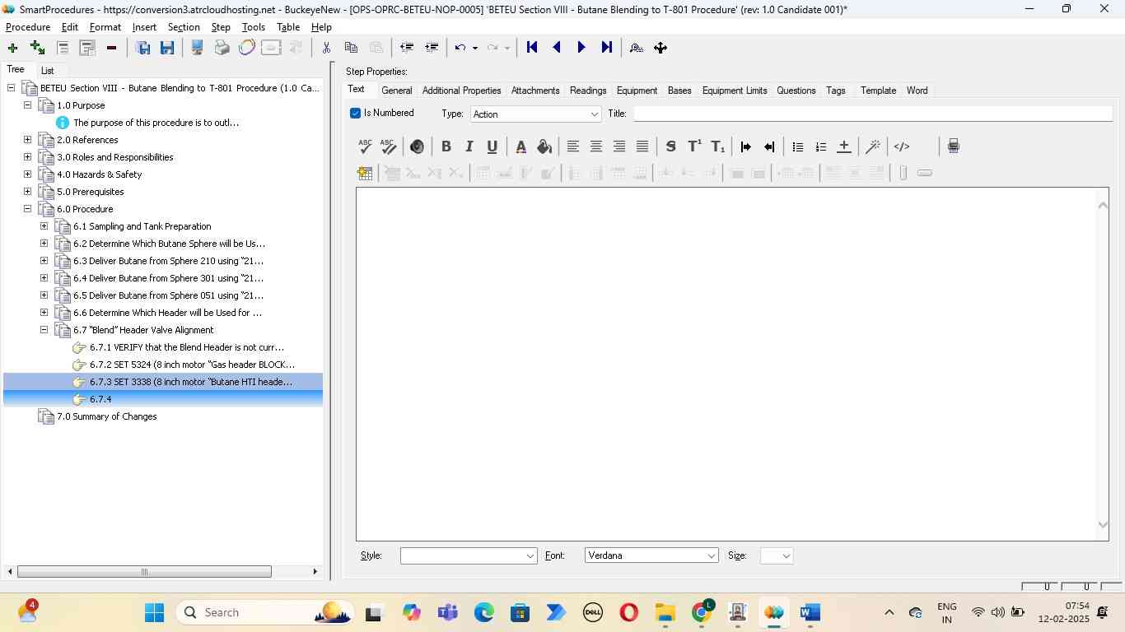This screenshot has width=1125, height=632.
Task: Switch to the Equipment Limits tab
Action: pyautogui.click(x=735, y=91)
